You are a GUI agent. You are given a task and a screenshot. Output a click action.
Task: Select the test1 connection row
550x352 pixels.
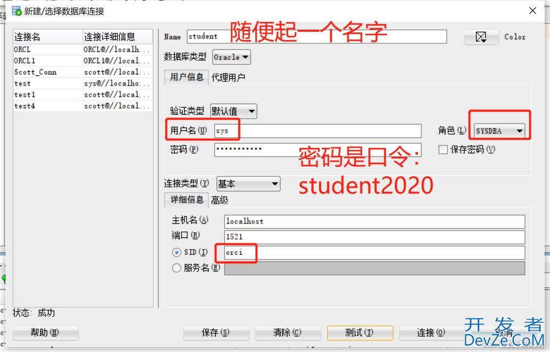pyautogui.click(x=83, y=94)
